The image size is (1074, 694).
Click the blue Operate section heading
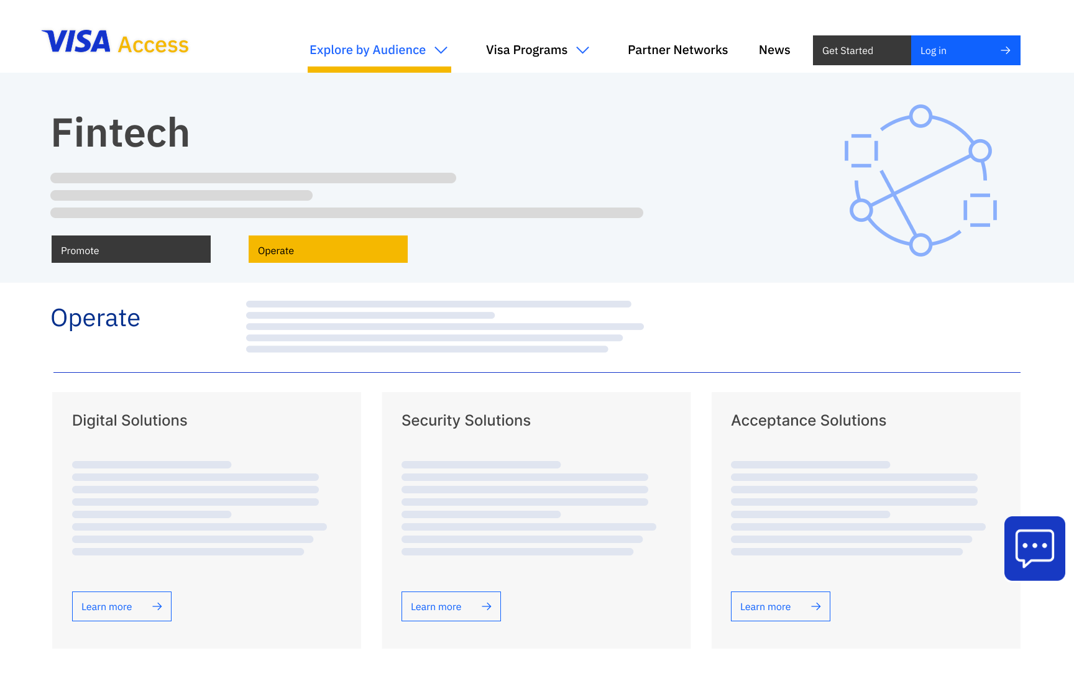tap(96, 318)
